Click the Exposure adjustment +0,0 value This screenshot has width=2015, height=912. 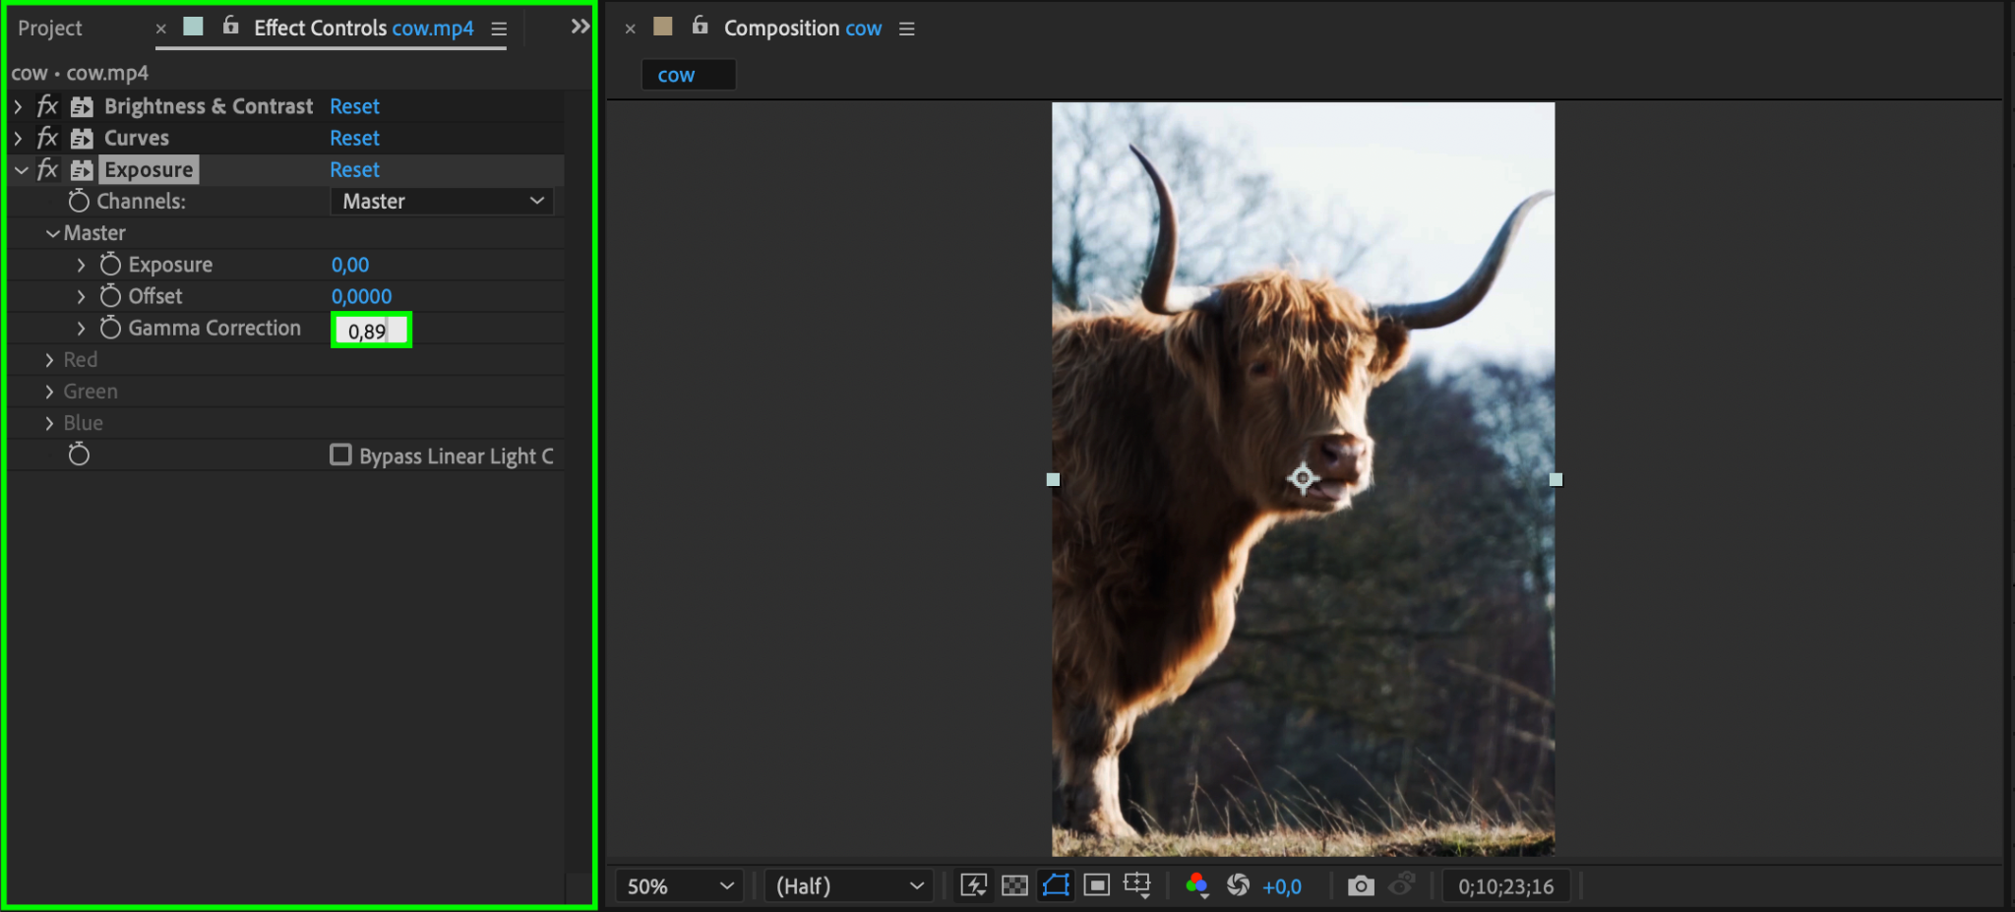[1281, 886]
